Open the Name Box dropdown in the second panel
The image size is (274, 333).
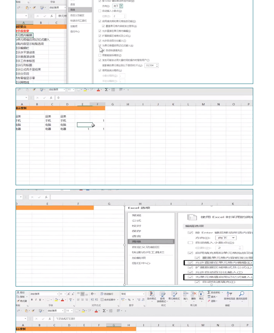26,98
